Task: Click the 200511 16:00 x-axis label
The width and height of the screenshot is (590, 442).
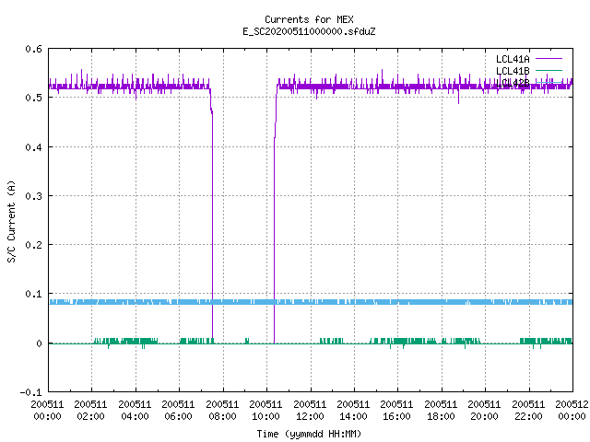Action: pyautogui.click(x=397, y=410)
